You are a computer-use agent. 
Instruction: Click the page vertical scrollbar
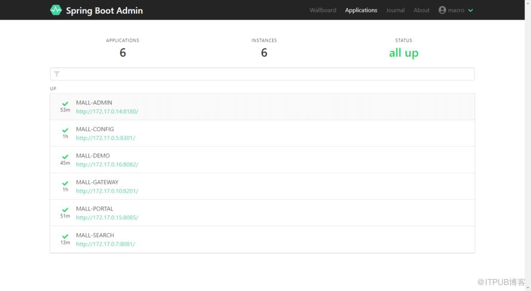click(x=528, y=145)
